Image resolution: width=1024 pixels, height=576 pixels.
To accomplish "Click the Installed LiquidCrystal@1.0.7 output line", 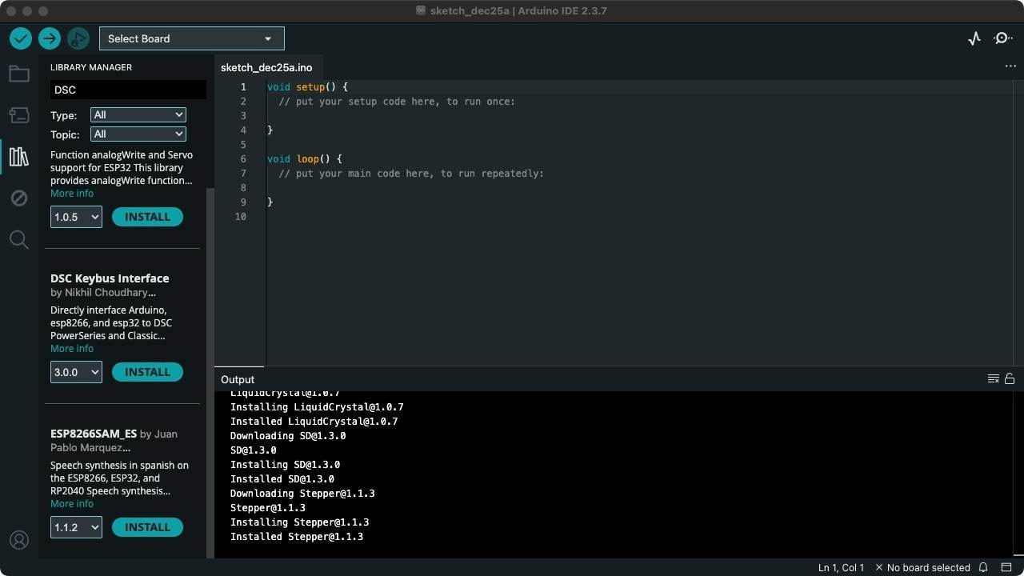I will (314, 421).
